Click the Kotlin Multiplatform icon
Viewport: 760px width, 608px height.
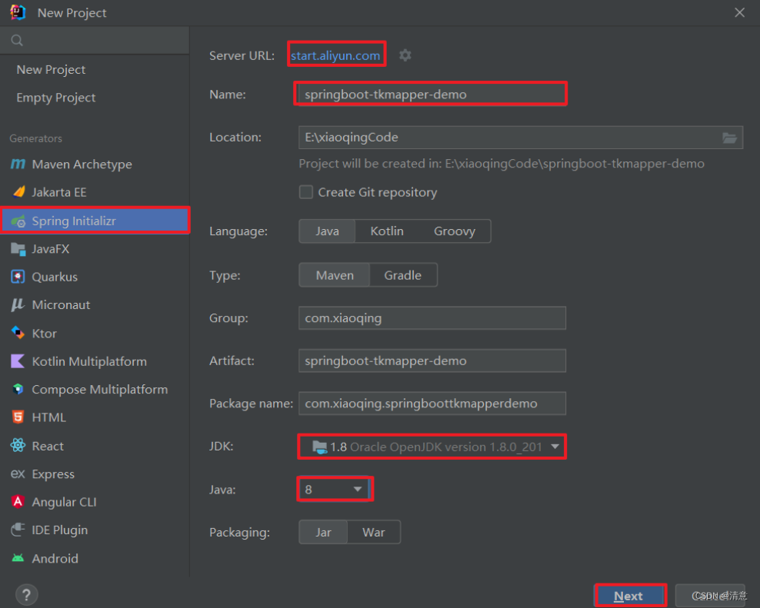point(18,361)
